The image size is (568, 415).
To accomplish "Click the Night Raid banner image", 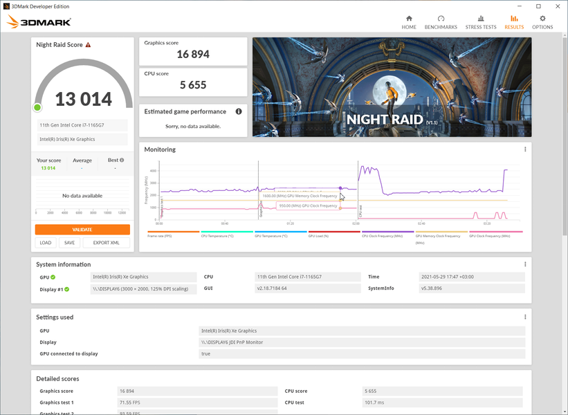I will tap(392, 87).
